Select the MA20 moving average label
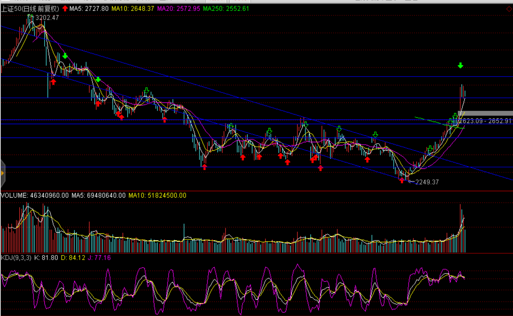 178,9
